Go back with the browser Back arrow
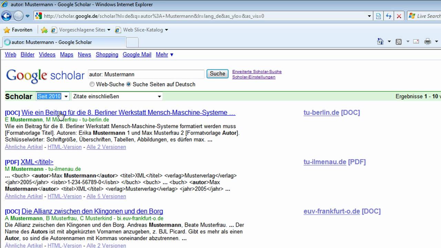This screenshot has height=248, width=441. coord(7,16)
